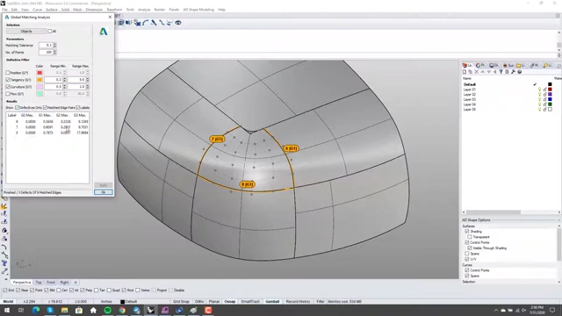Toggle Layer 03 light bulb visibility
The height and width of the screenshot is (316, 562).
539,99
